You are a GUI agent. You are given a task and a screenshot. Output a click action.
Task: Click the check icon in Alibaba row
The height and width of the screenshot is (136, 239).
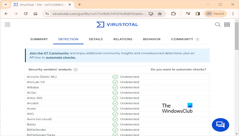point(115,87)
